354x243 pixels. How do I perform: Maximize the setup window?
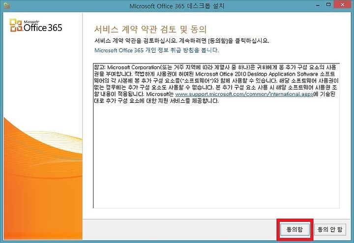[328, 5]
